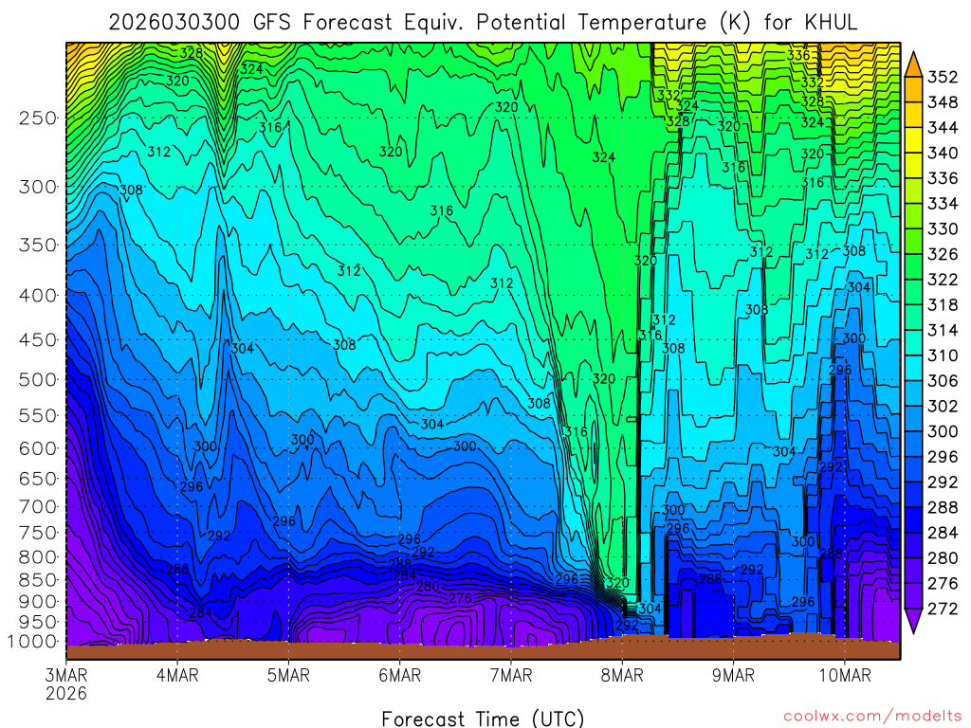
Task: Click the 314 value beside the color bar
Action: pyautogui.click(x=943, y=331)
